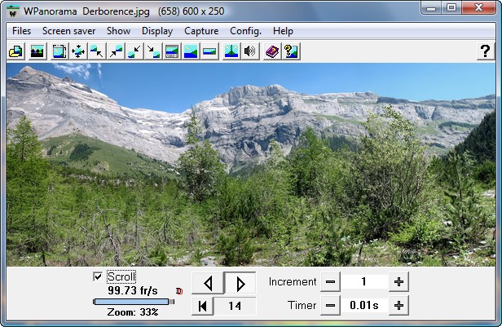Click the position field showing 14
This screenshot has width=502, height=327.
point(235,306)
